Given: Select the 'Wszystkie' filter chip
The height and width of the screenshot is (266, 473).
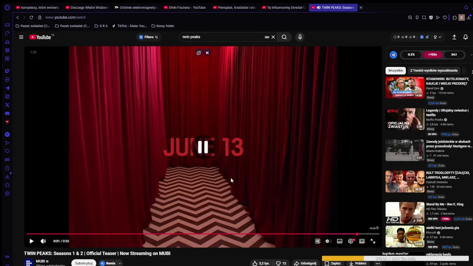Looking at the screenshot, I should coord(395,71).
